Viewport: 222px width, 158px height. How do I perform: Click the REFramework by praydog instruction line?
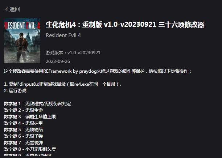point(98,71)
